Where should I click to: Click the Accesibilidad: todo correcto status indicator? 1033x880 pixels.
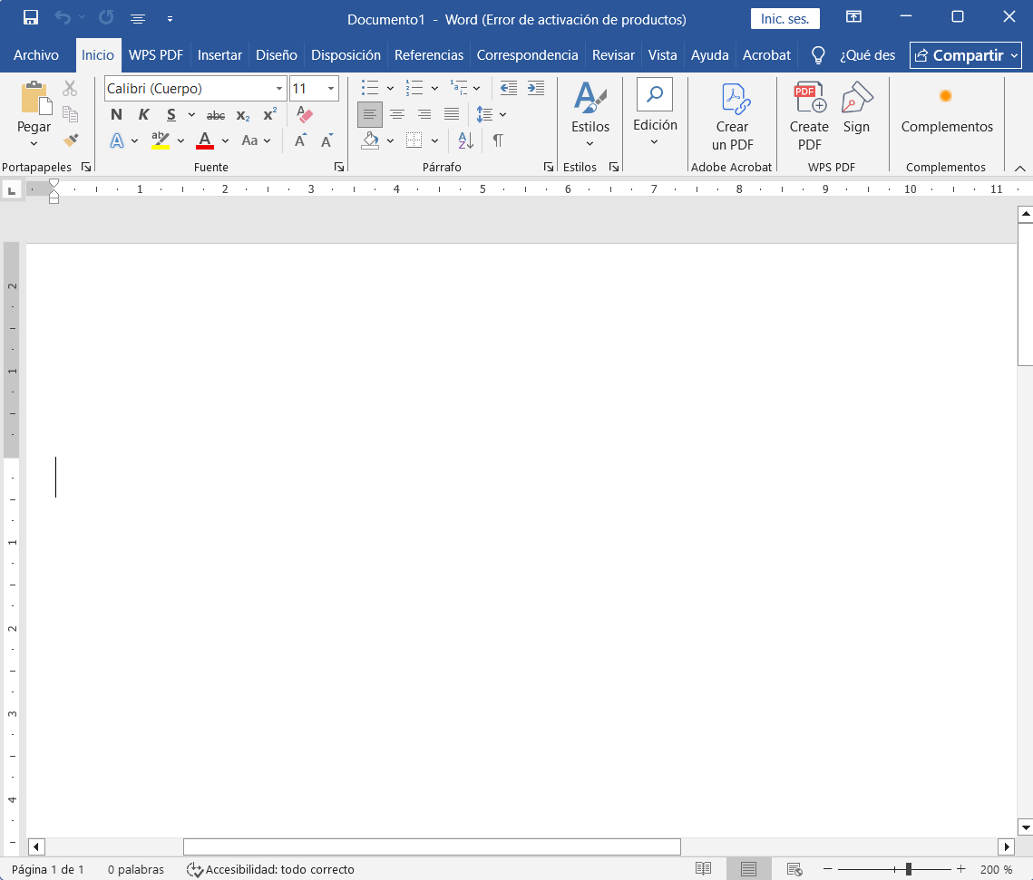270,869
